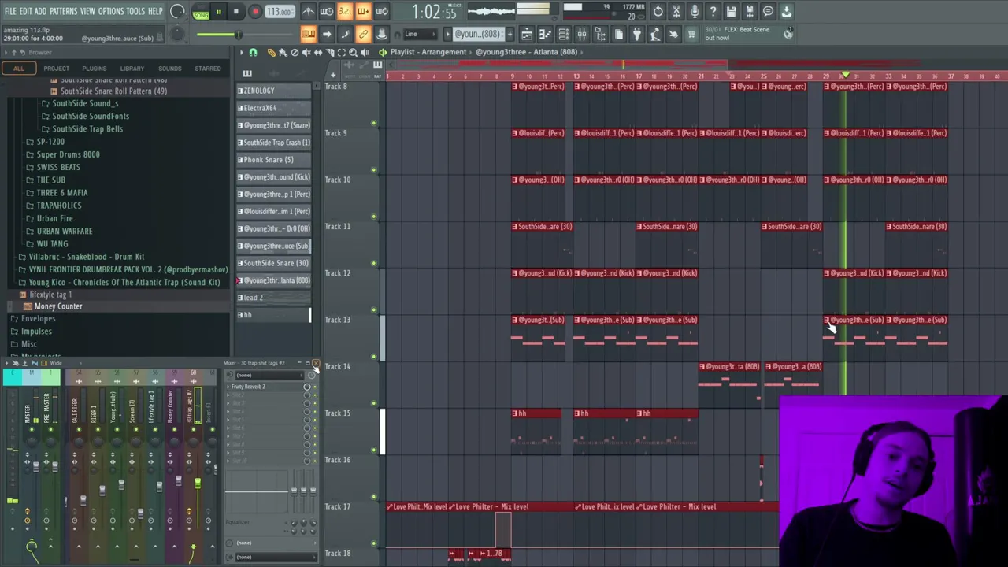Open the mixer toolbar icon
This screenshot has width=1008, height=567.
click(582, 34)
